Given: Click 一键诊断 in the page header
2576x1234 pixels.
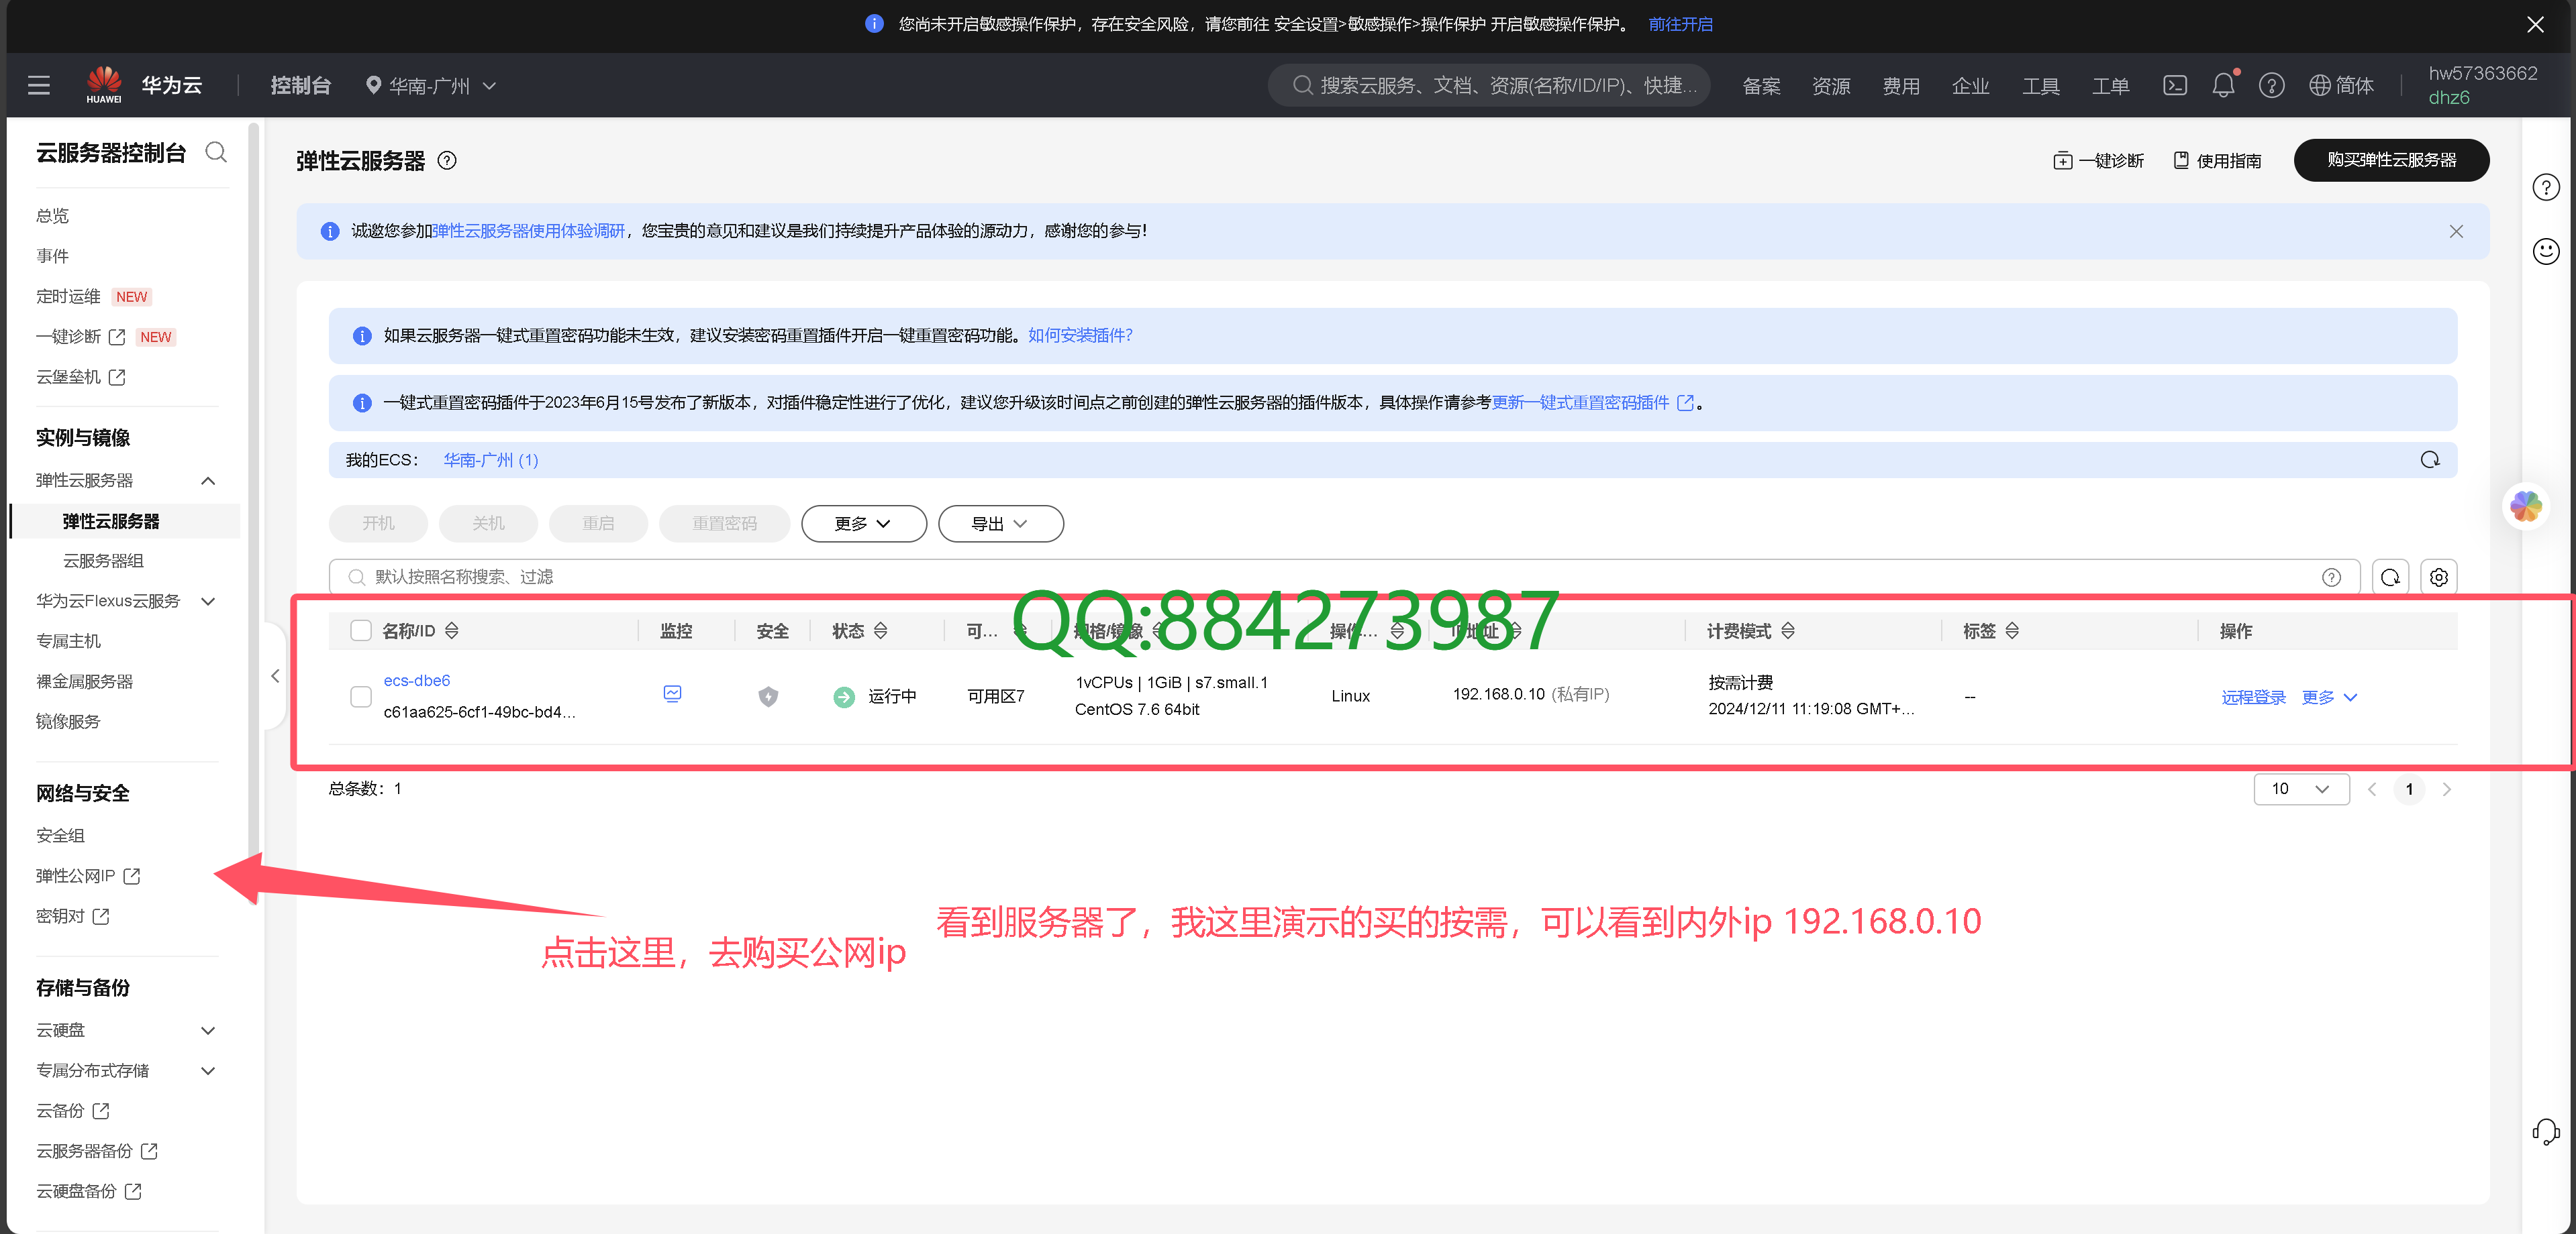Looking at the screenshot, I should (x=2098, y=161).
